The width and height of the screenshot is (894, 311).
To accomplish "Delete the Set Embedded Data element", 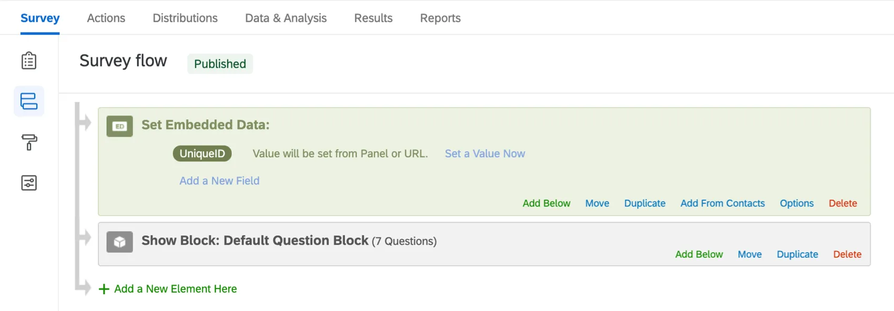I will [842, 203].
